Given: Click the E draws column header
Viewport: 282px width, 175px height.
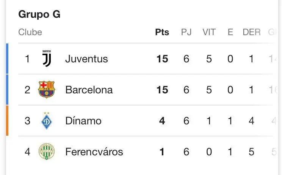Looking at the screenshot, I should (x=230, y=32).
